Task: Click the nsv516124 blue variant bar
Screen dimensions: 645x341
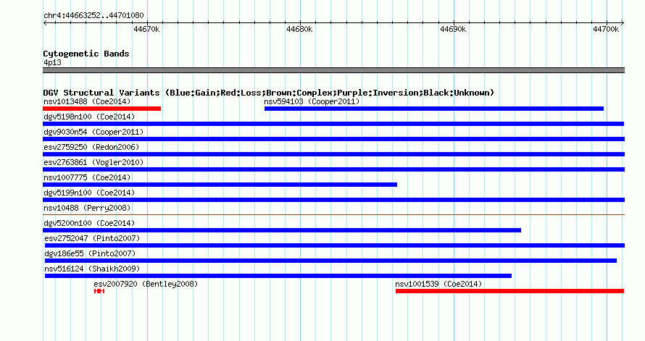Action: tap(278, 276)
